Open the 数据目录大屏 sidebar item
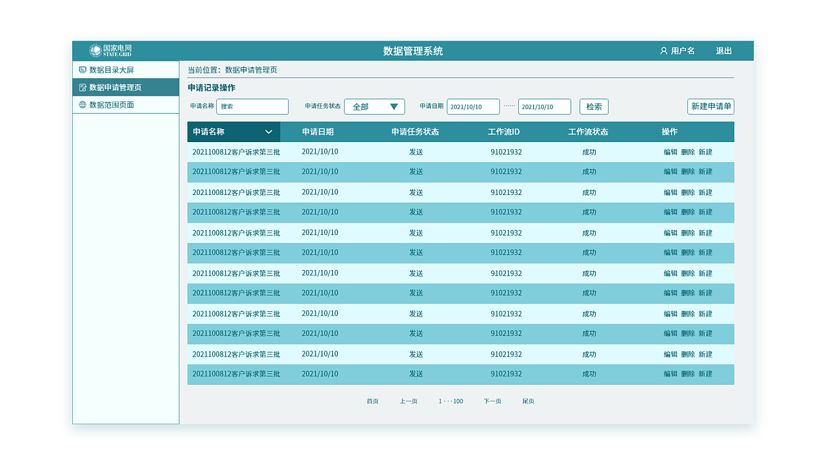Screen dimensions: 826x465 tap(126, 70)
